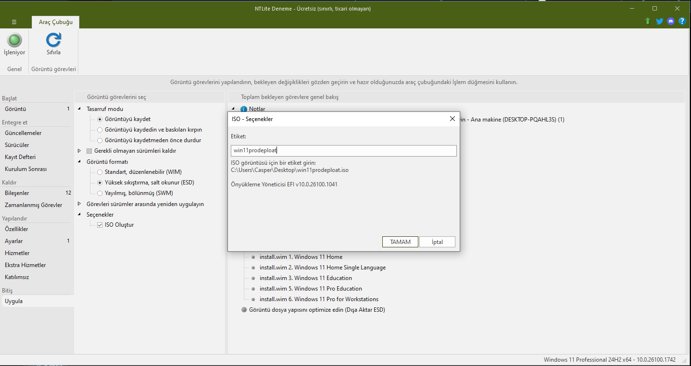Click the Etiket text field
691x366 pixels.
click(x=344, y=151)
